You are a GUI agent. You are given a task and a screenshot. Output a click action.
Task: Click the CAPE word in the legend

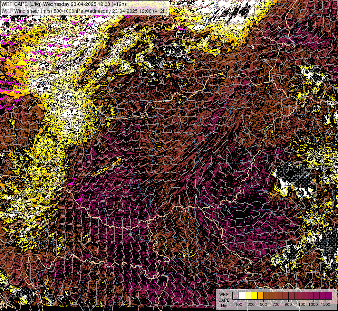click(224, 300)
